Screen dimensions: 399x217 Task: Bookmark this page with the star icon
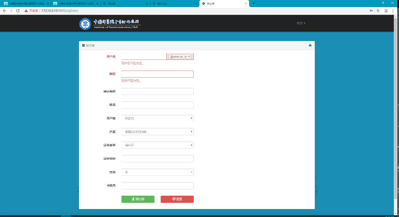[x=378, y=10]
